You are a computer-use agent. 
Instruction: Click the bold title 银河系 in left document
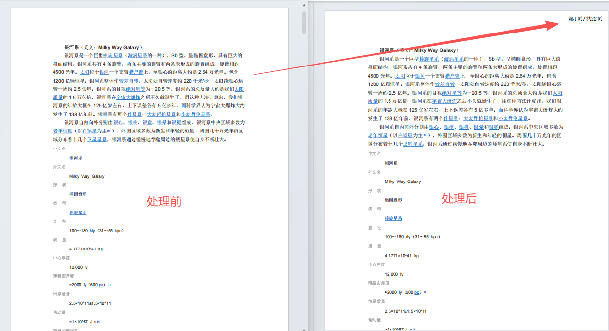coord(72,47)
